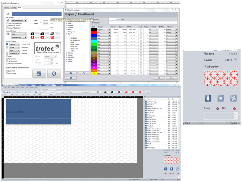The height and width of the screenshot is (182, 242).
Task: Click the black color 1 swatch
Action: coord(94,30)
